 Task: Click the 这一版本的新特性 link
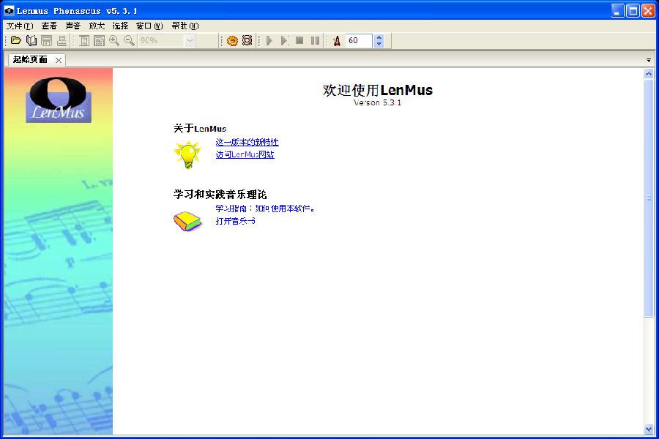(x=247, y=142)
